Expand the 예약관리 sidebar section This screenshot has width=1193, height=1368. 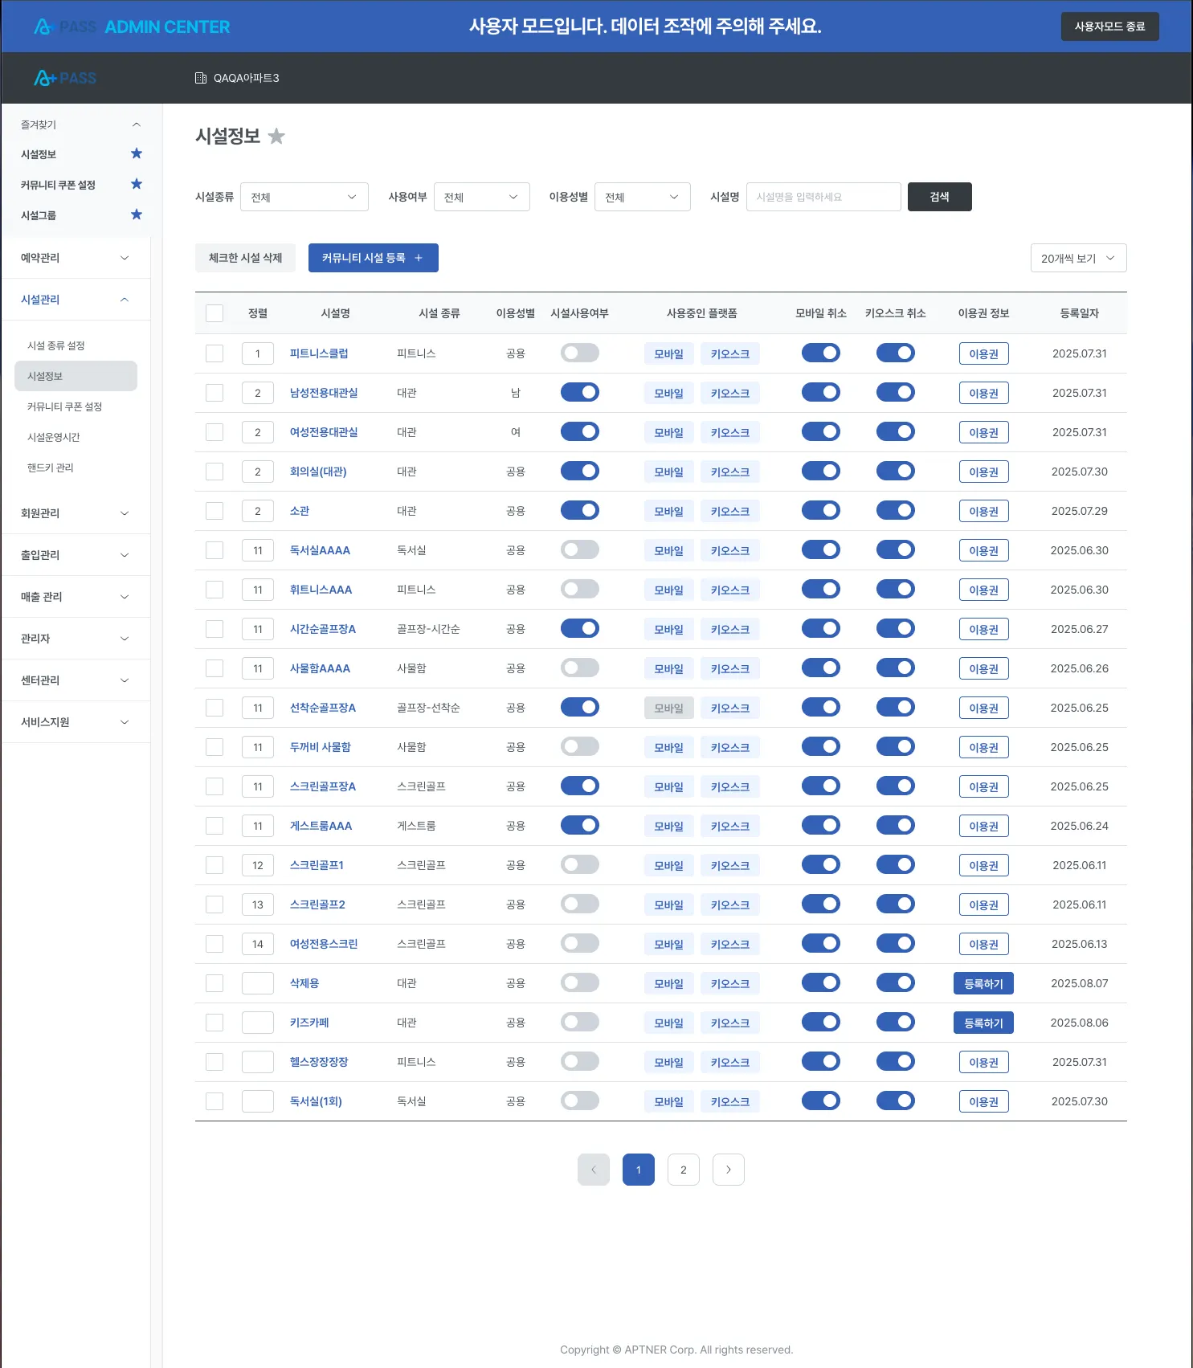pyautogui.click(x=76, y=258)
